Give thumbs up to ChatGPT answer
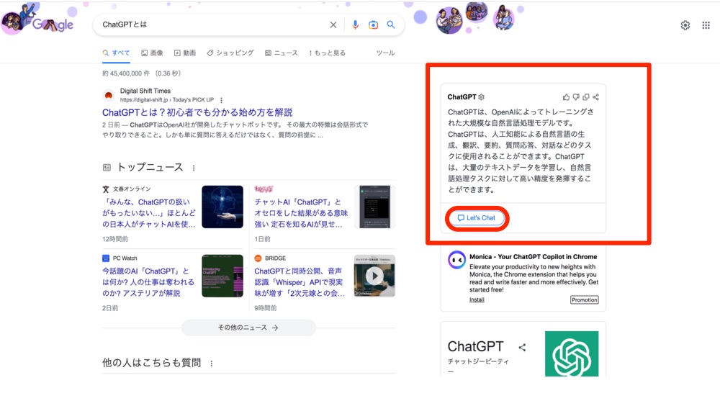Screen dimensions: 720x406 [x=566, y=97]
